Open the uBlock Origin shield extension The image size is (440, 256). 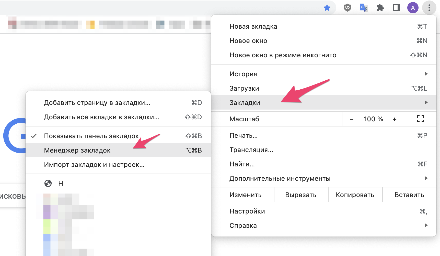tap(347, 8)
